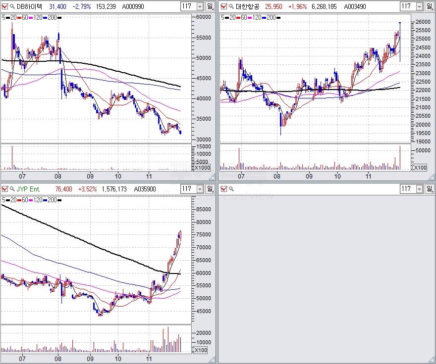Click the 일 (daily) button on DB하이텍 chart

point(210,6)
